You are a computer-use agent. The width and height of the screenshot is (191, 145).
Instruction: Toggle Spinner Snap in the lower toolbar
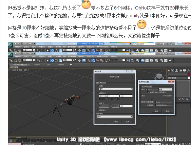102,60
